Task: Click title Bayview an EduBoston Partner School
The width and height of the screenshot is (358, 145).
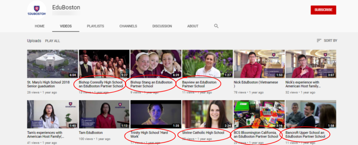Action: tap(199, 84)
